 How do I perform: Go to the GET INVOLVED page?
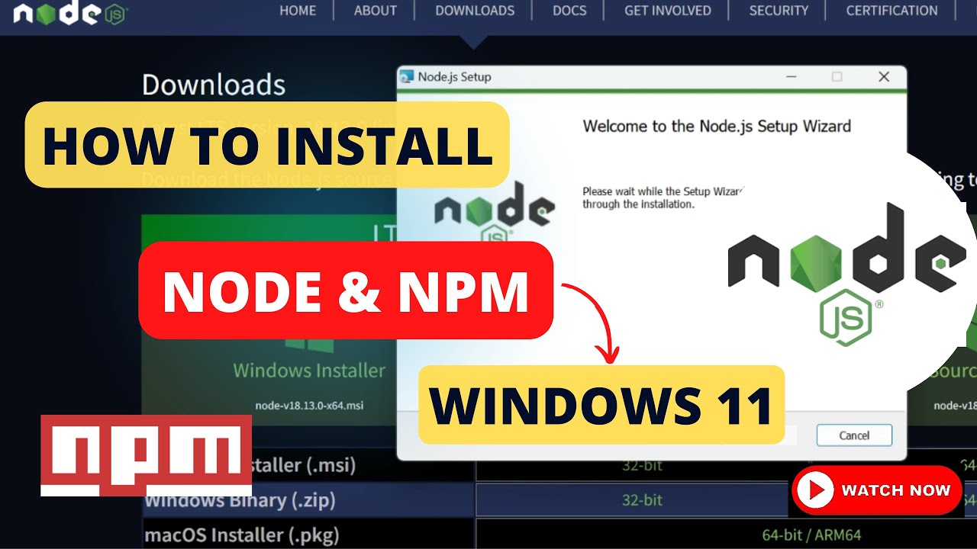pos(668,11)
